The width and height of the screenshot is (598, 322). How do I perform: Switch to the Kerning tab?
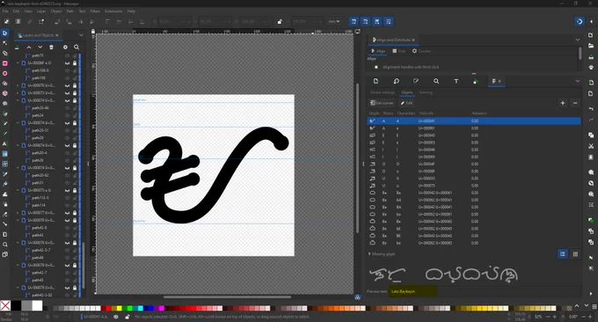426,92
